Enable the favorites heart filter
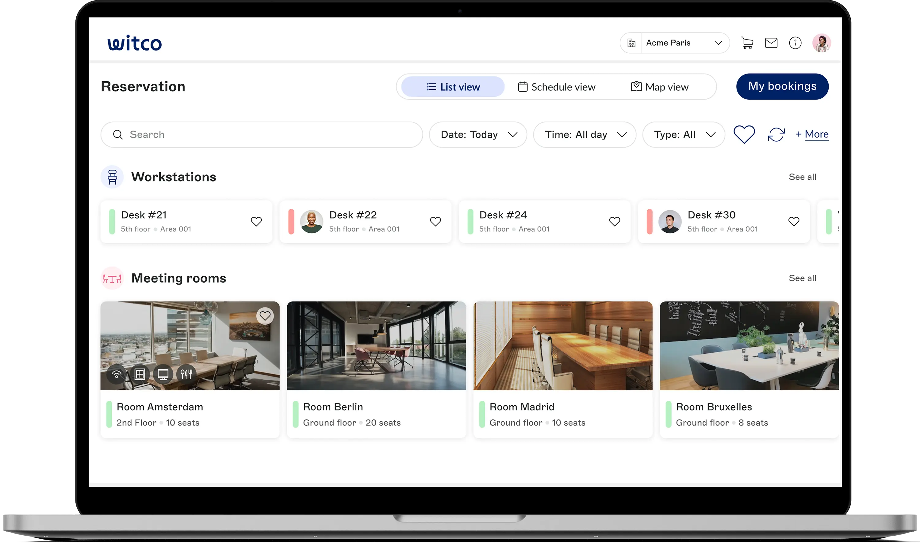The height and width of the screenshot is (543, 920). 744,134
